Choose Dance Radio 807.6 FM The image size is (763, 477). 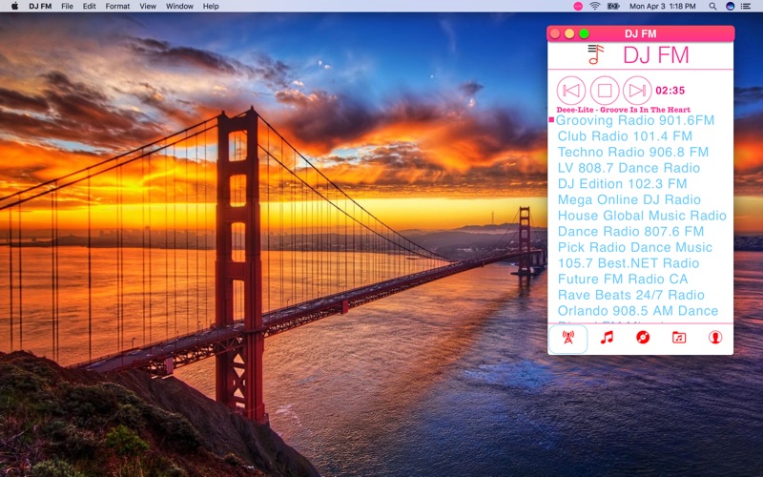[x=630, y=231]
